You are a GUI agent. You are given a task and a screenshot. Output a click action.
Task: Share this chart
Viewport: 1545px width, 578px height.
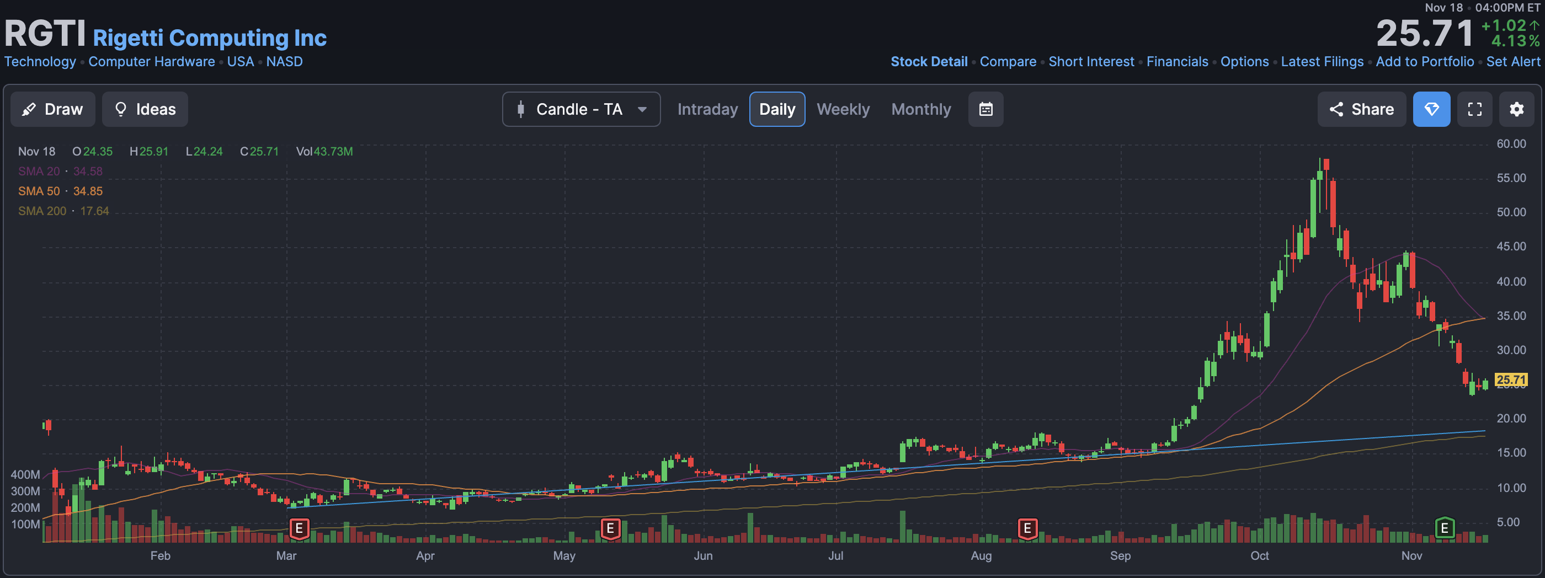[x=1361, y=109]
